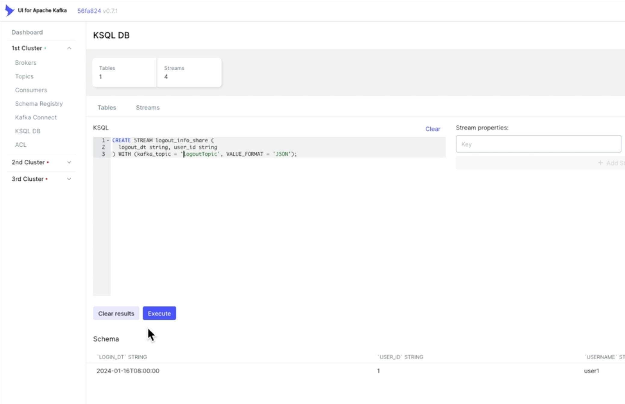Click the Clear results button
Screen dimensions: 625x404
[x=116, y=313]
